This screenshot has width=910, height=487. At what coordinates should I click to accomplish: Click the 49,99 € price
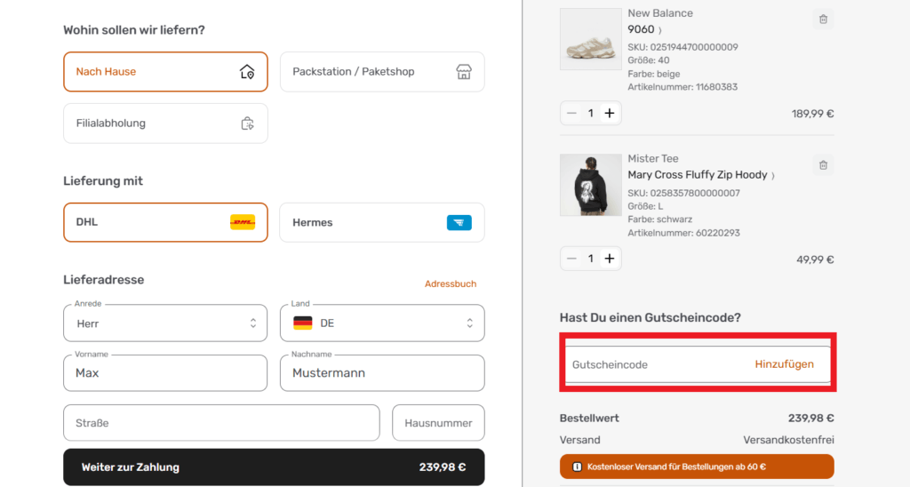click(815, 259)
